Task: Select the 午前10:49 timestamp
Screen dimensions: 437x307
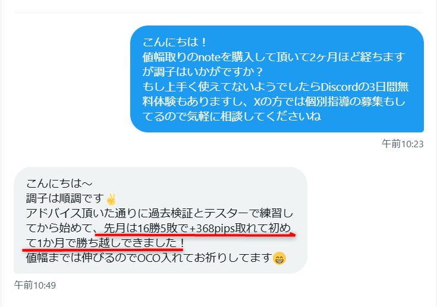Action: tap(35, 285)
